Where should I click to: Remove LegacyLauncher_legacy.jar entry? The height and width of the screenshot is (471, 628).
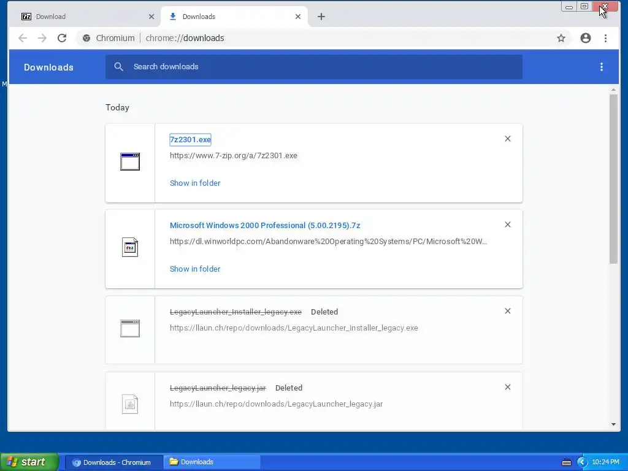[x=507, y=388]
